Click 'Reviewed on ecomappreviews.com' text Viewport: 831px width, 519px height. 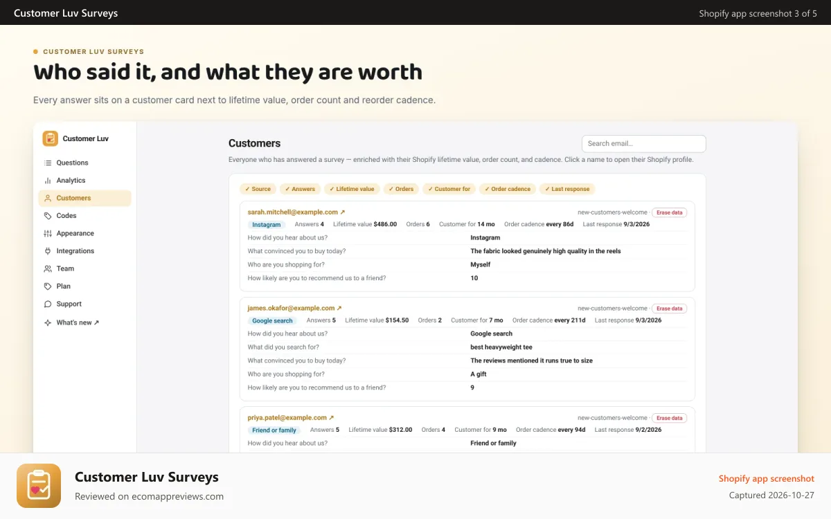tap(149, 496)
